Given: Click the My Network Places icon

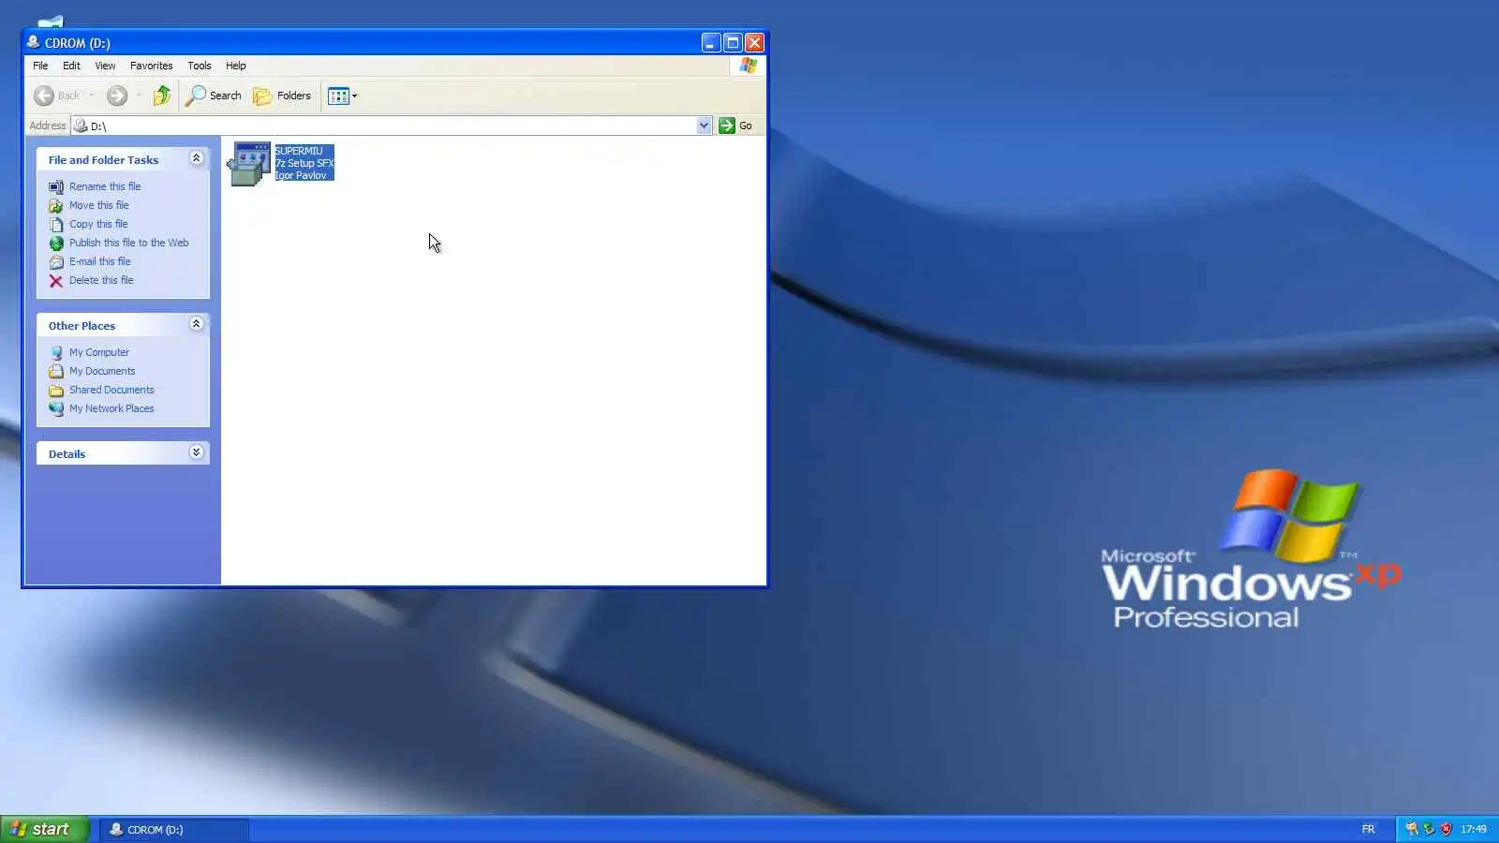Looking at the screenshot, I should [x=56, y=408].
